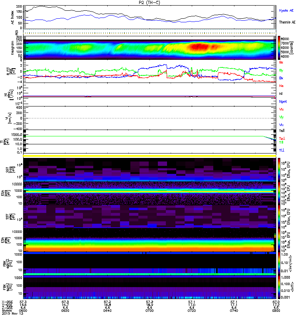This screenshot has height=319, width=299.
Task: Click the blue Vix velocity legend label
Action: [281, 125]
